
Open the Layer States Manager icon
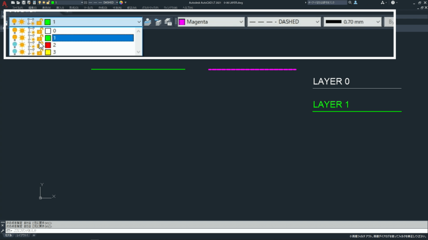[168, 22]
